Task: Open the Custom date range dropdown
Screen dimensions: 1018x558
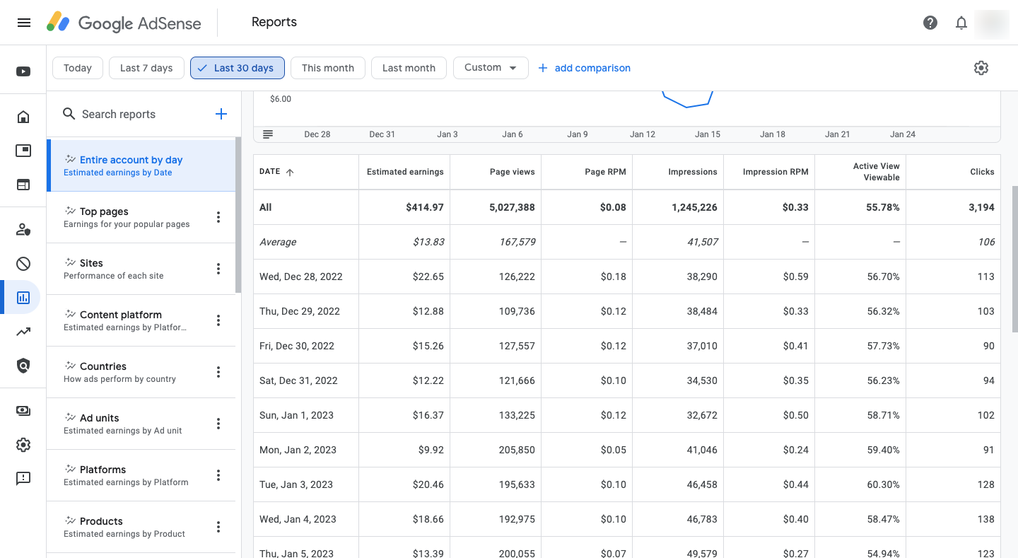Action: (491, 68)
